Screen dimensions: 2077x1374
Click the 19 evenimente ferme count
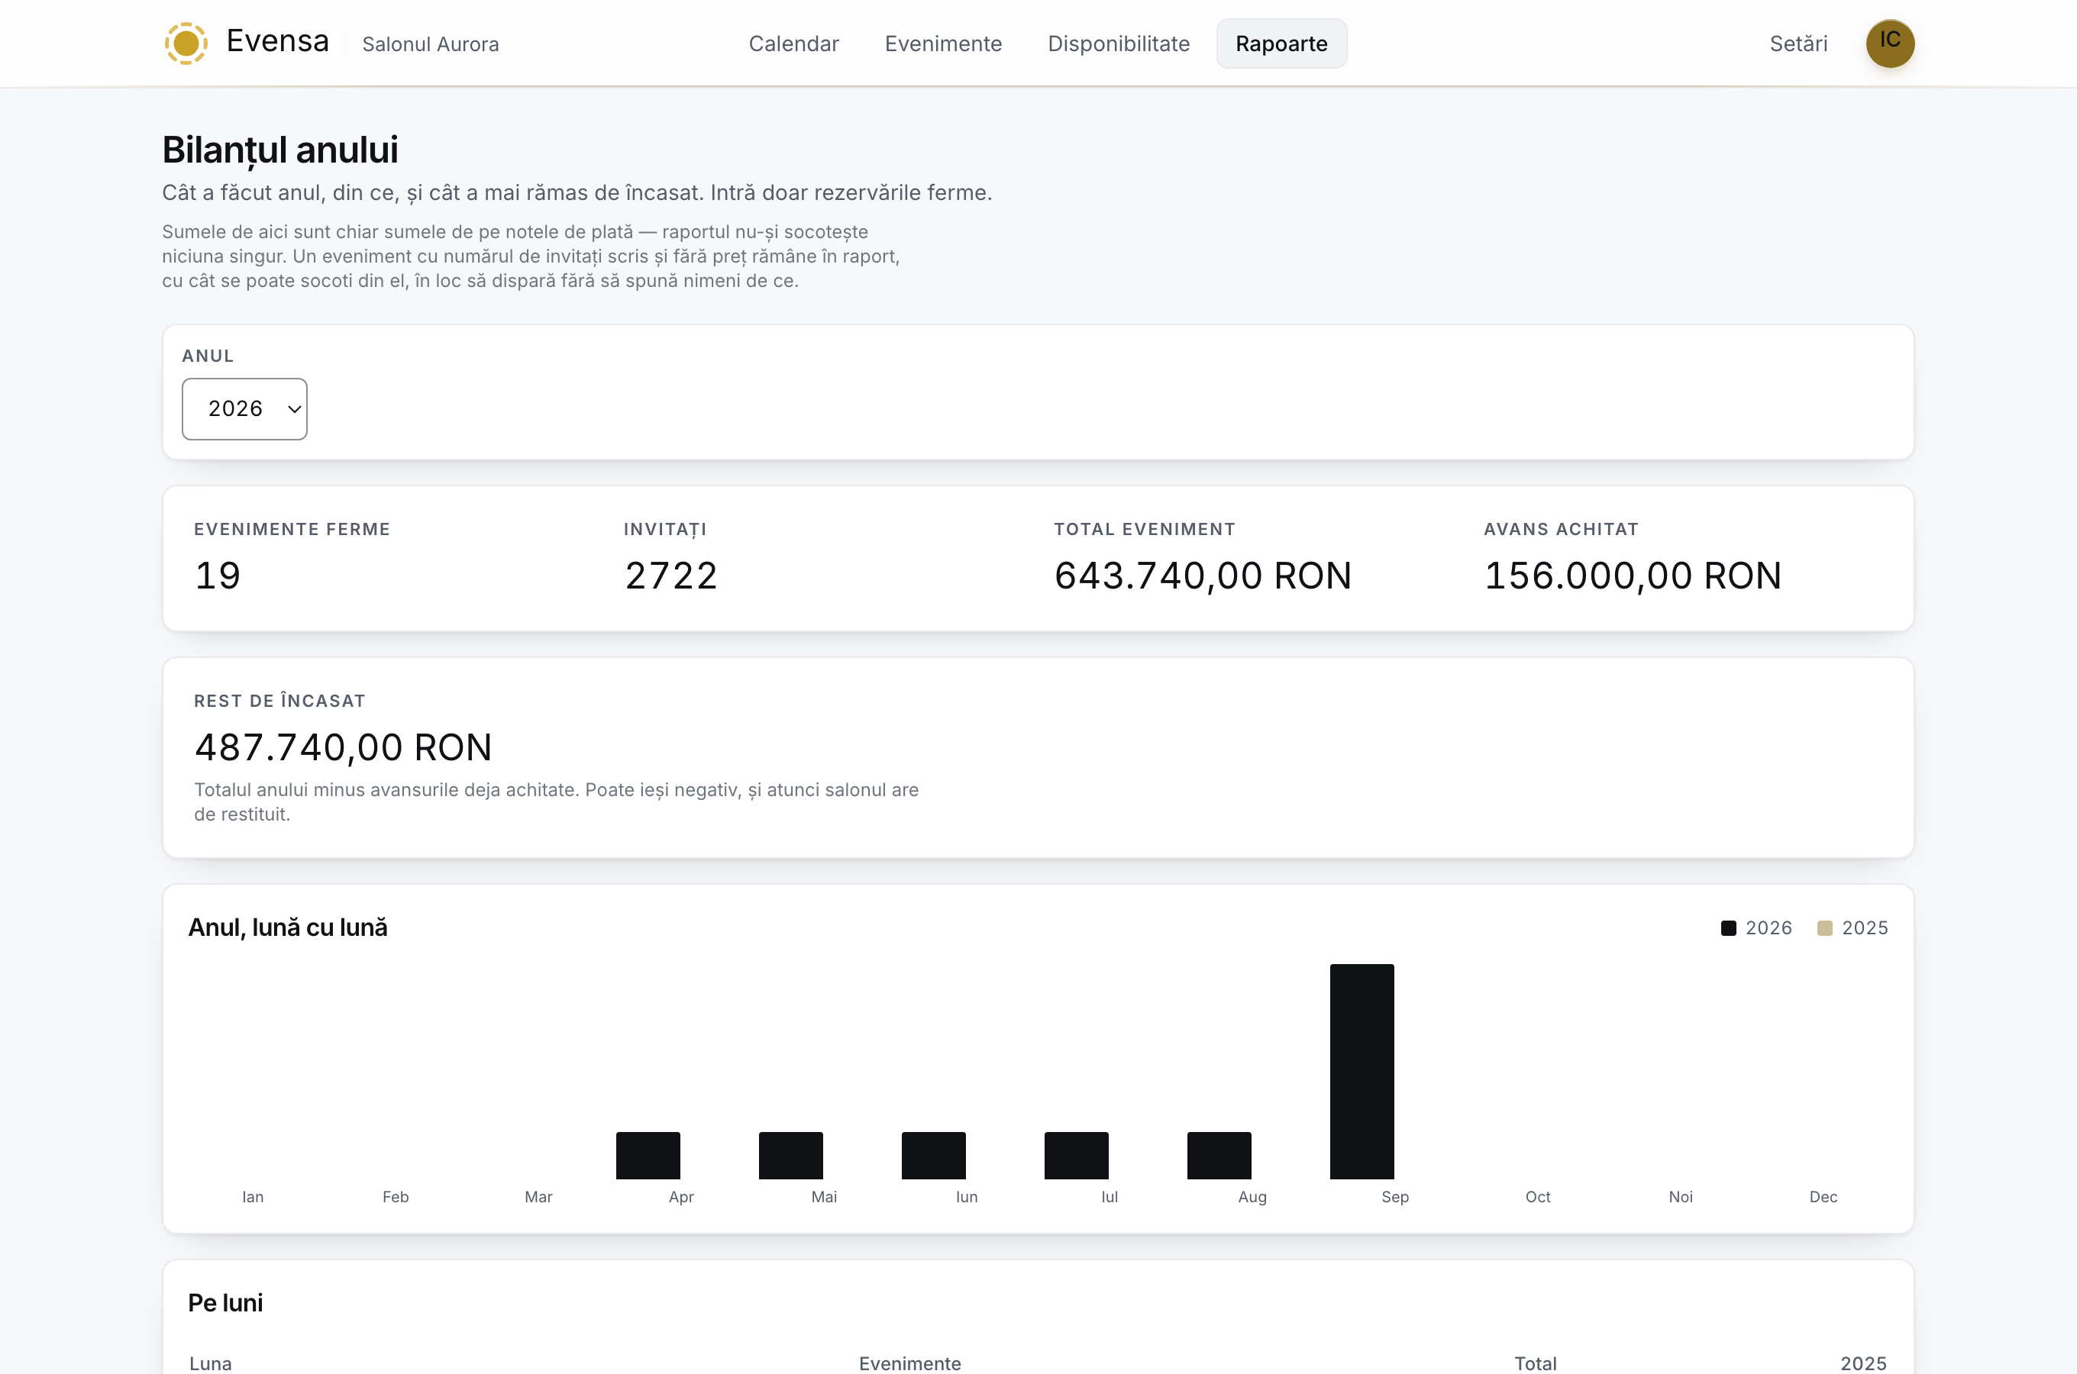pos(218,576)
